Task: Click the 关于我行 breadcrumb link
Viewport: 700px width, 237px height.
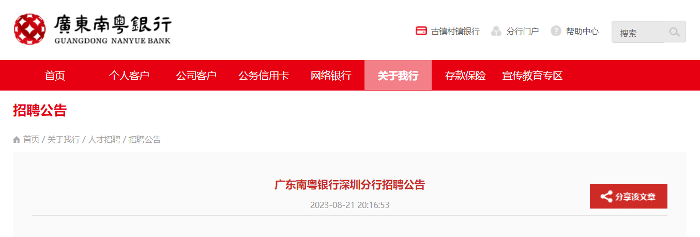Action: 64,140
